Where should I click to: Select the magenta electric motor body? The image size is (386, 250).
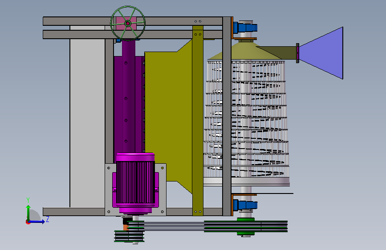tap(135, 183)
